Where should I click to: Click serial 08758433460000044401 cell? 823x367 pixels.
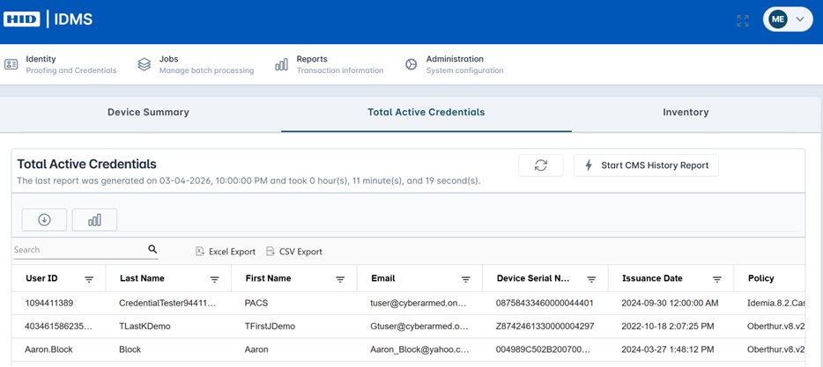(545, 303)
